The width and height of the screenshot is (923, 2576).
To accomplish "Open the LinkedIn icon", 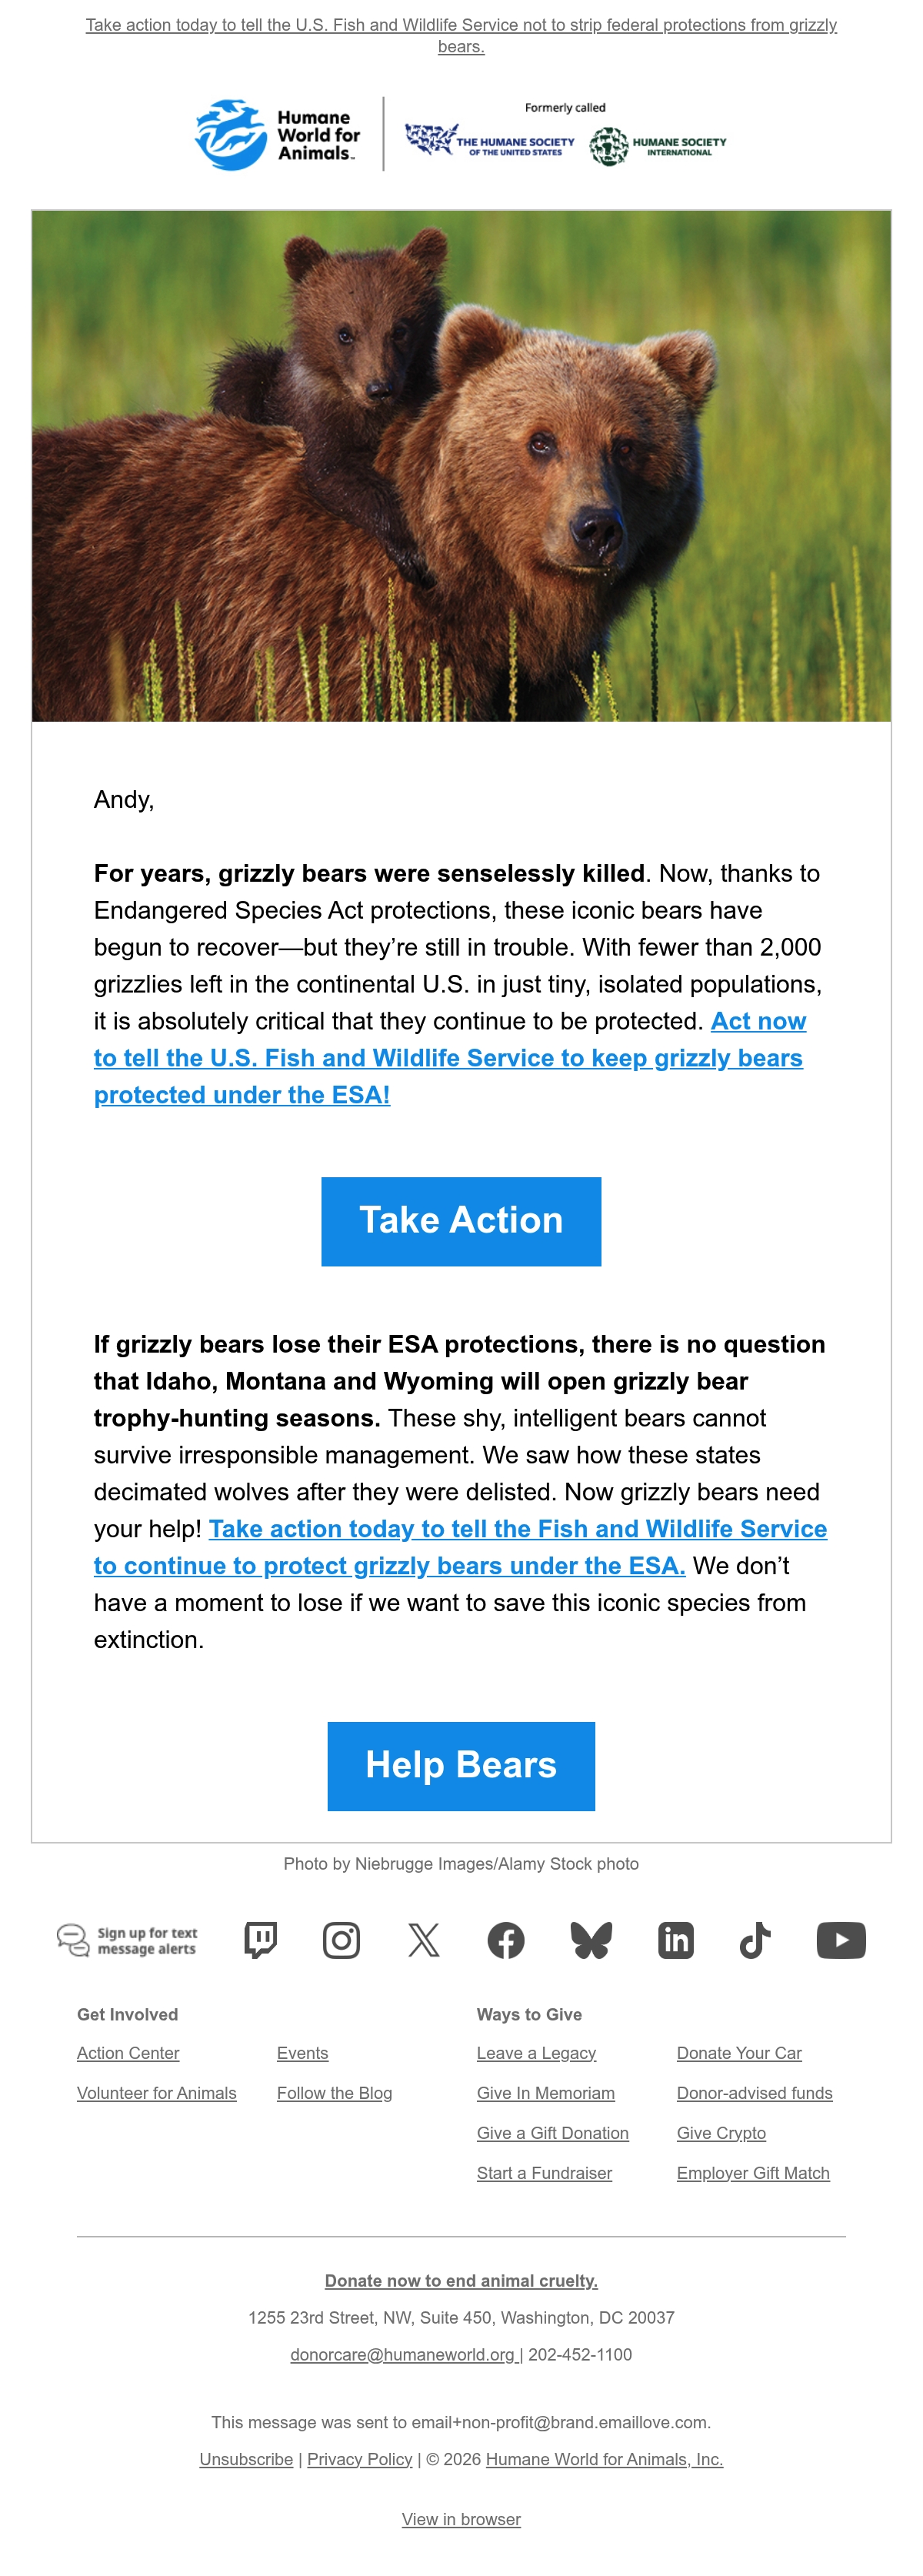I will pos(676,1940).
